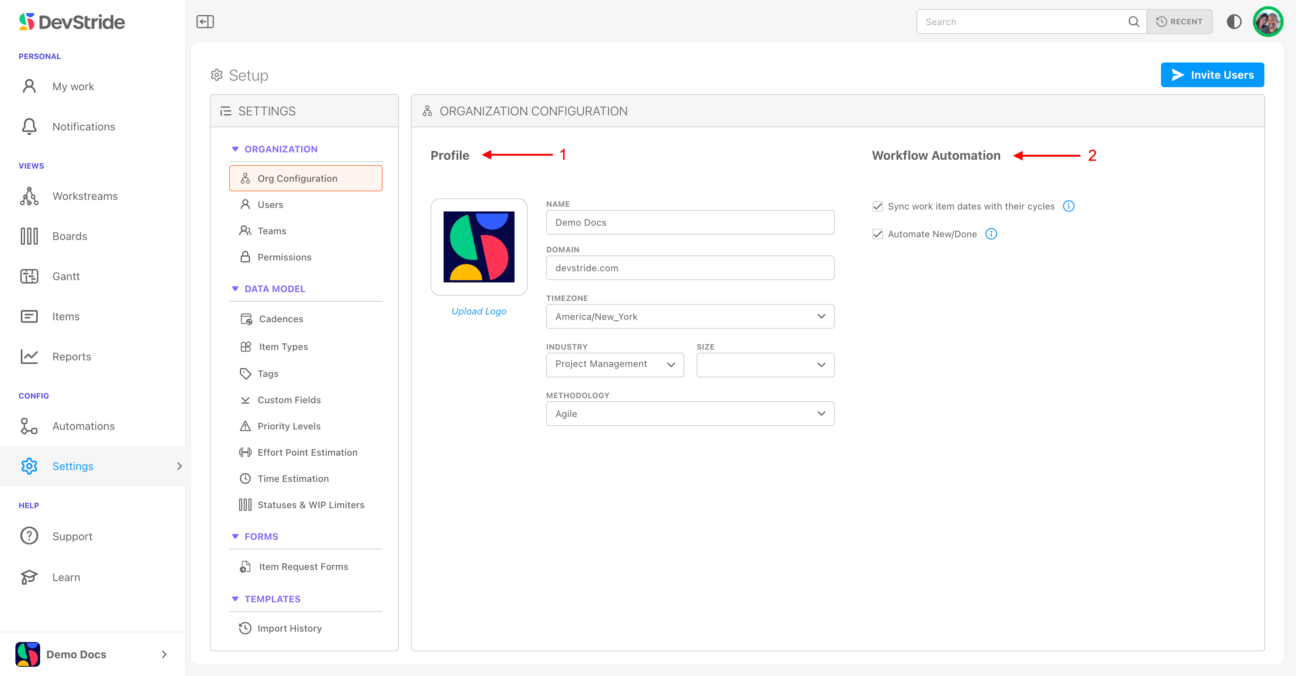Viewport: 1296px width, 676px height.
Task: Click the info icon beside Sync work item dates
Action: click(1068, 206)
